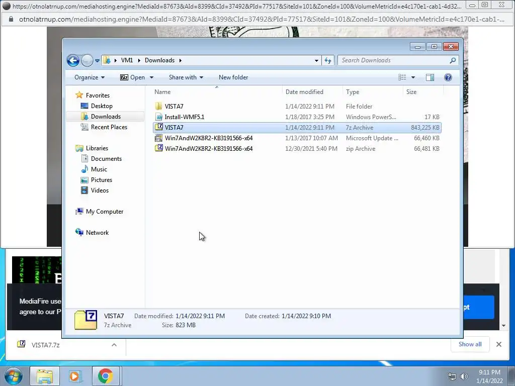Image resolution: width=515 pixels, height=386 pixels.
Task: Open the address bar history dropdown
Action: tap(316, 60)
